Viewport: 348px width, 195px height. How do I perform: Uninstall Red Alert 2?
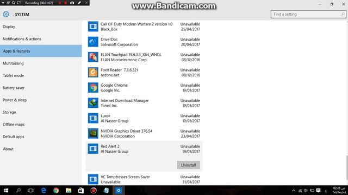click(x=189, y=165)
